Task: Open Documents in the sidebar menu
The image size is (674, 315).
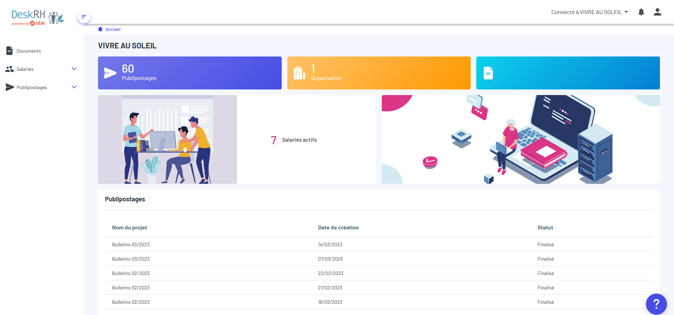Action: click(x=28, y=51)
